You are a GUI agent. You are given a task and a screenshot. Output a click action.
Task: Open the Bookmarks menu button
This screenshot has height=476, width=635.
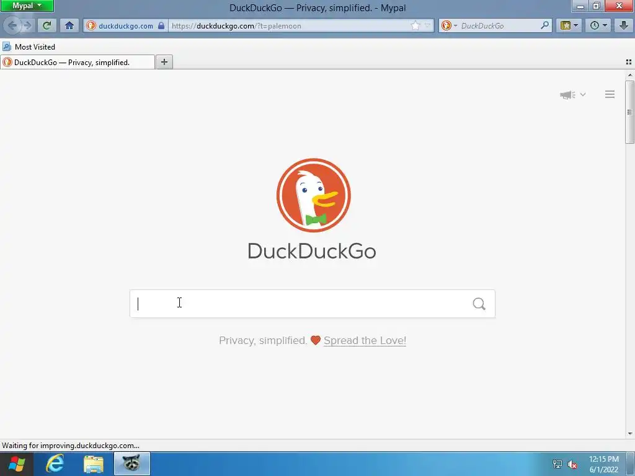click(x=569, y=25)
